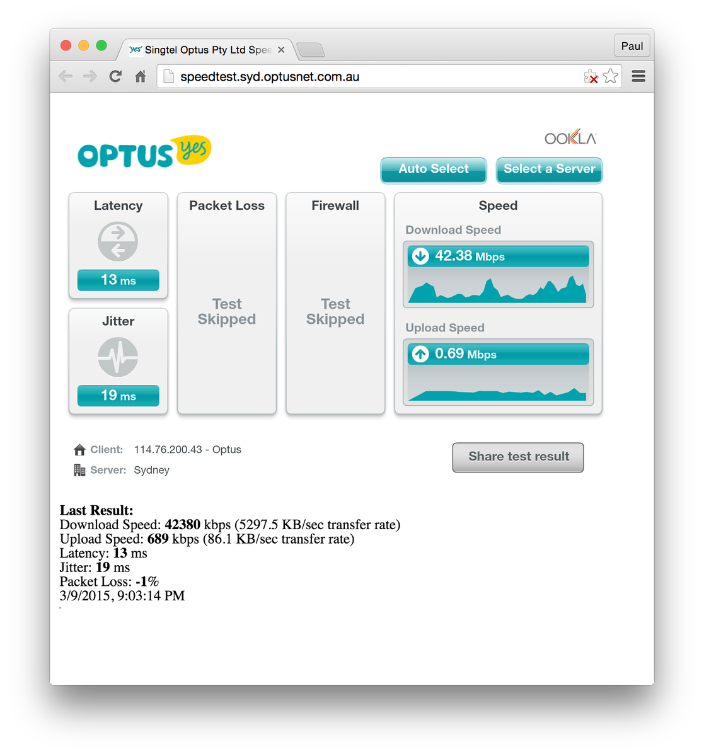704x756 pixels.
Task: Click the home icon next to Client
Action: click(80, 449)
